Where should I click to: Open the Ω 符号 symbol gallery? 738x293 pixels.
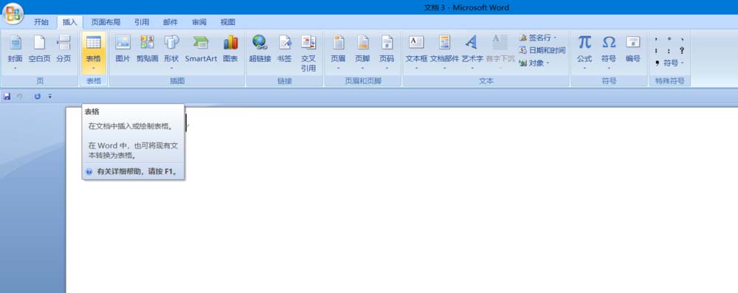pyautogui.click(x=609, y=52)
